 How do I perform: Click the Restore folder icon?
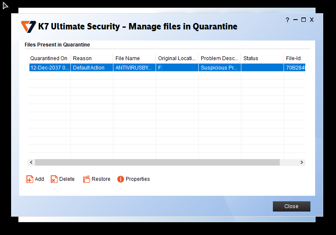pos(87,179)
